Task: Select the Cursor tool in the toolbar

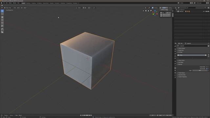Action: (x=2, y=14)
